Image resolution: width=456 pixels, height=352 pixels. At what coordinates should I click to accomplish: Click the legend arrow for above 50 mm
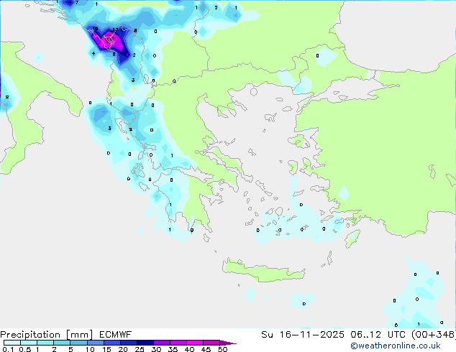pos(228,343)
